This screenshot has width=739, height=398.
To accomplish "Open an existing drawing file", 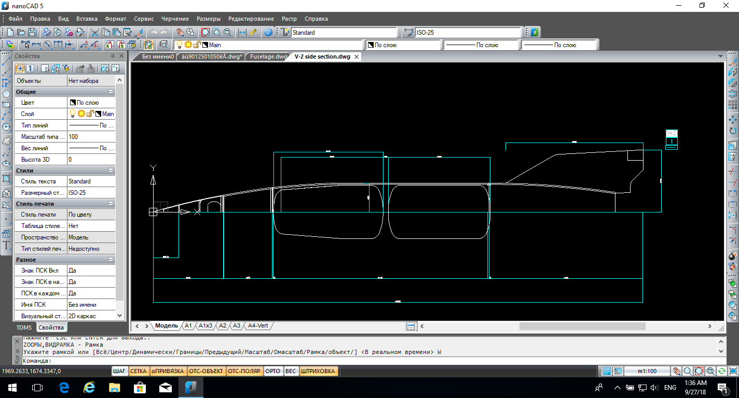I will tap(22, 32).
